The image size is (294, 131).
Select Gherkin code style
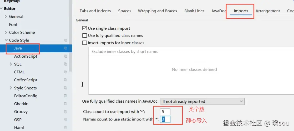tap(21, 104)
